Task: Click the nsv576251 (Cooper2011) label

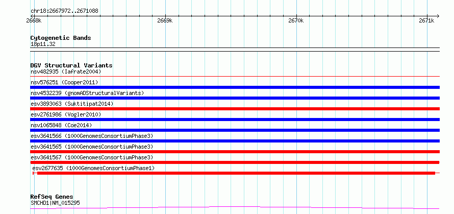Action: [x=64, y=82]
